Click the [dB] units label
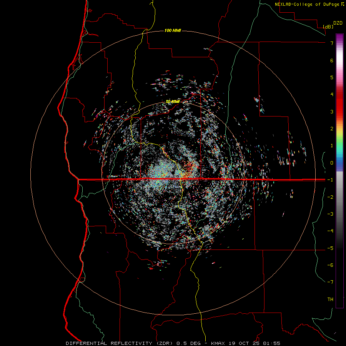 click(x=328, y=27)
